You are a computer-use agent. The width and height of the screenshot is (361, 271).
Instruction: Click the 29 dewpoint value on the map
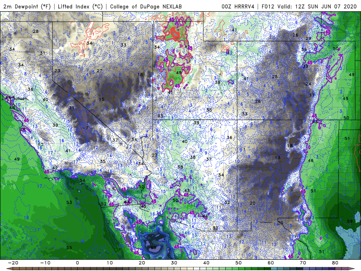(308, 38)
